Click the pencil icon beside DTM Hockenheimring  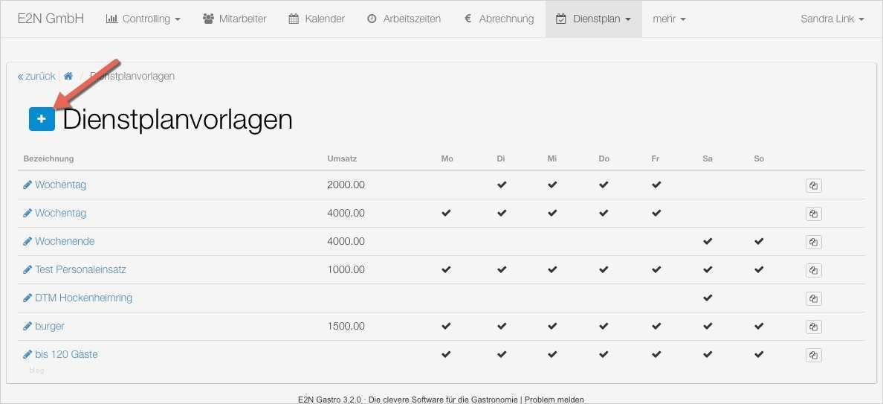point(28,298)
